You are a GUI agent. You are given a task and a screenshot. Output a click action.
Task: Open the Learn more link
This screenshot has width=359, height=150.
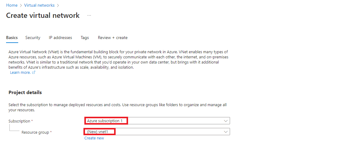click(x=20, y=73)
